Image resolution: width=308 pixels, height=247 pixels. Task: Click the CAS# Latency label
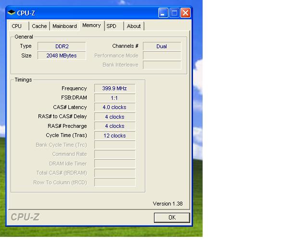pos(70,107)
